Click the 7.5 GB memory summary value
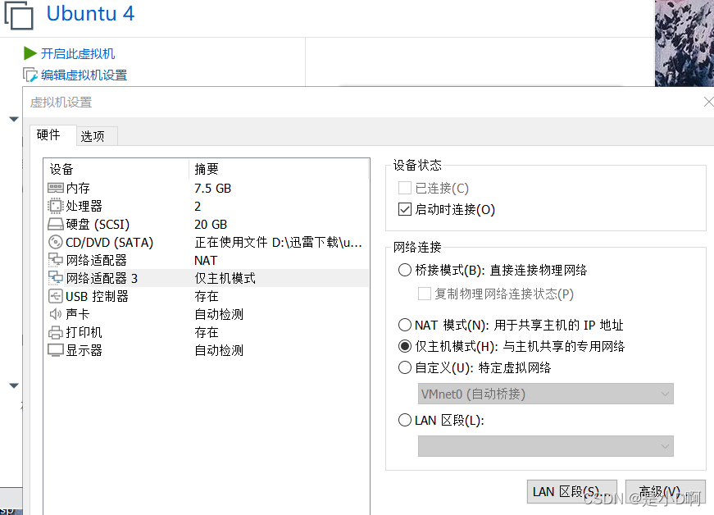The width and height of the screenshot is (714, 515). 212,188
